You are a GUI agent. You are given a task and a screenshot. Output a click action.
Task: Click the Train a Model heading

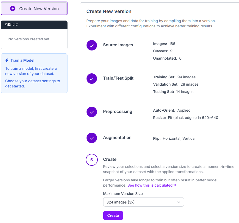(x=22, y=60)
